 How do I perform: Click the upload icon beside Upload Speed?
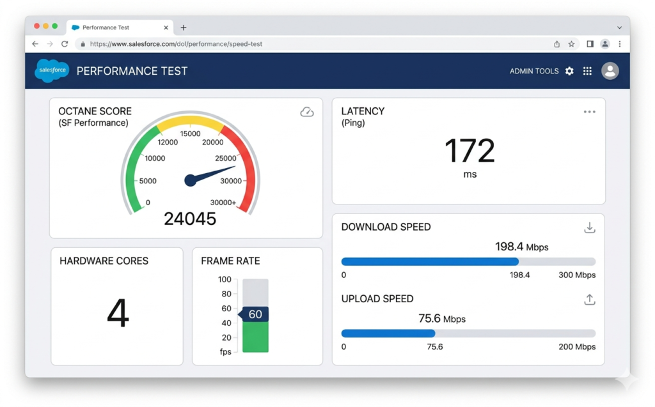tap(590, 300)
